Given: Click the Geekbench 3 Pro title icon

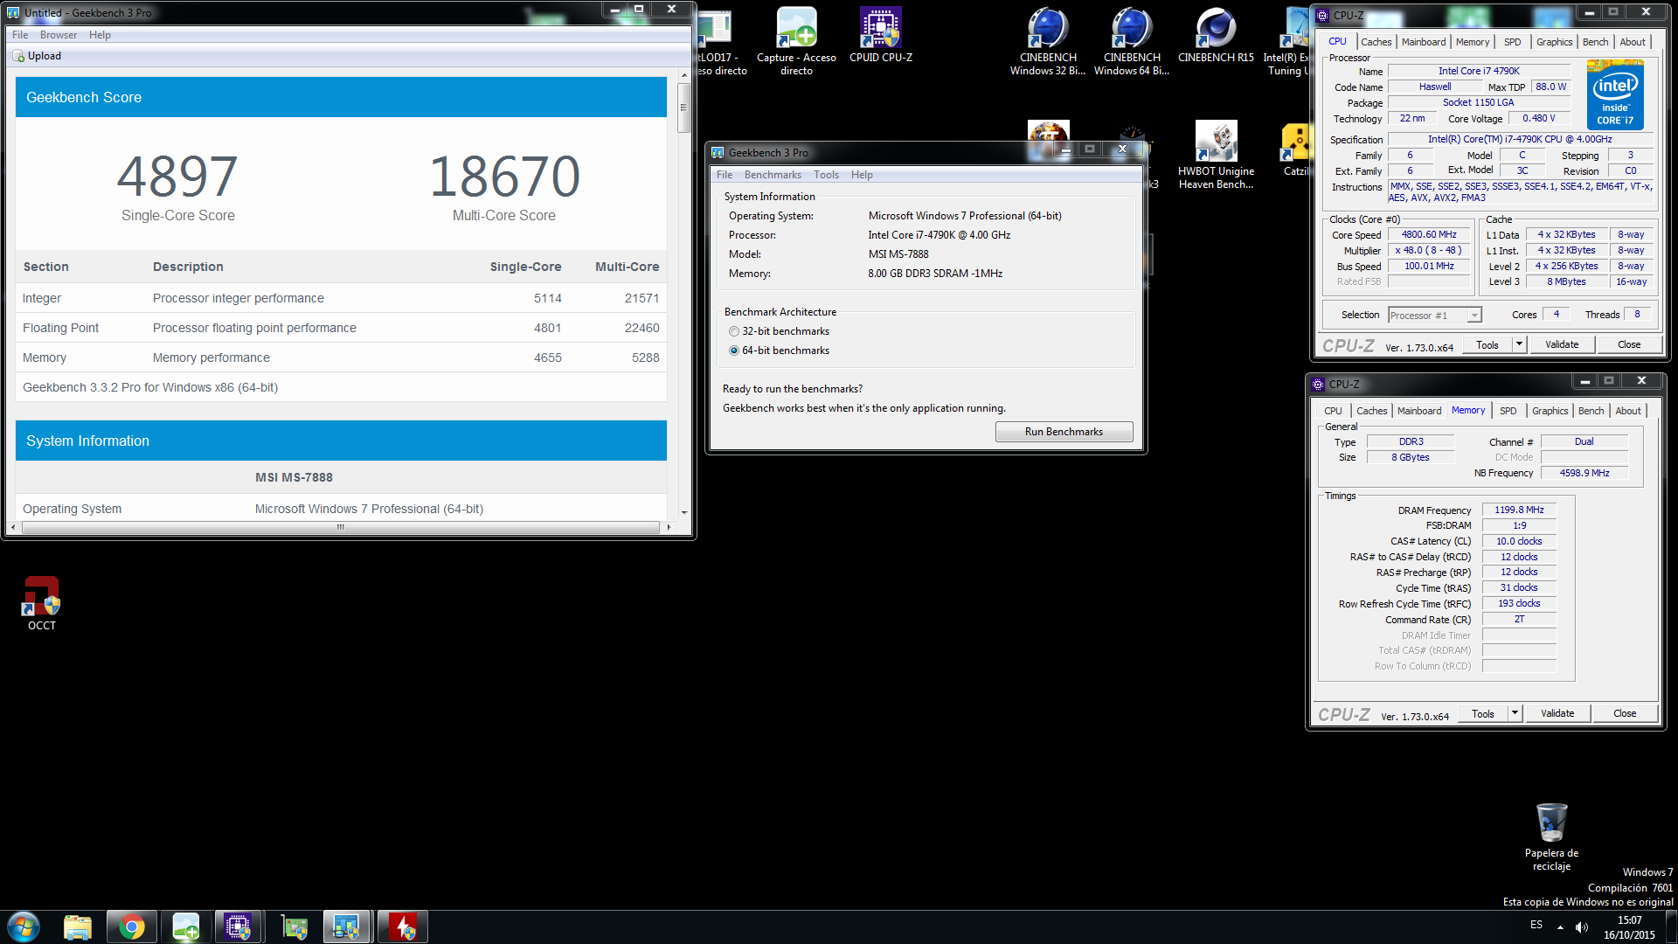Looking at the screenshot, I should point(718,152).
